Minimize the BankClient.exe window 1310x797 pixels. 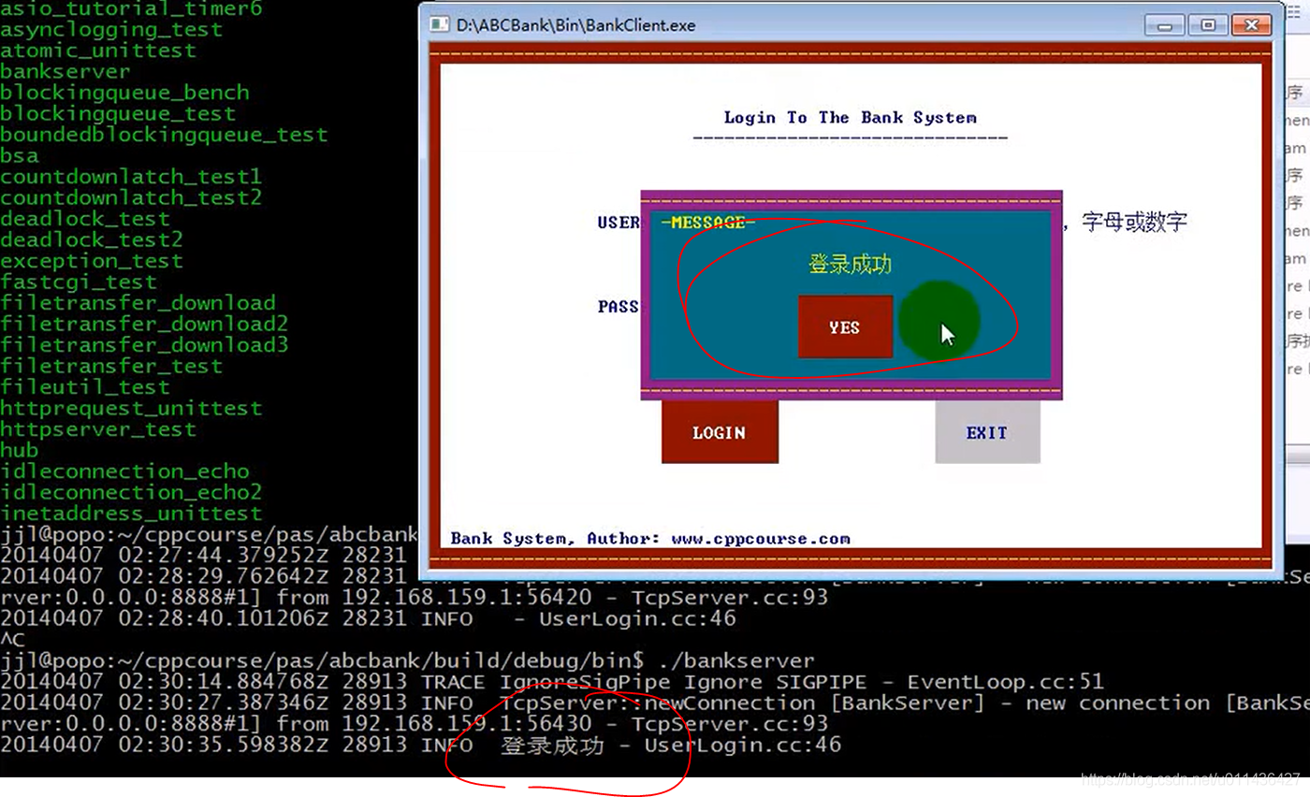(x=1165, y=25)
